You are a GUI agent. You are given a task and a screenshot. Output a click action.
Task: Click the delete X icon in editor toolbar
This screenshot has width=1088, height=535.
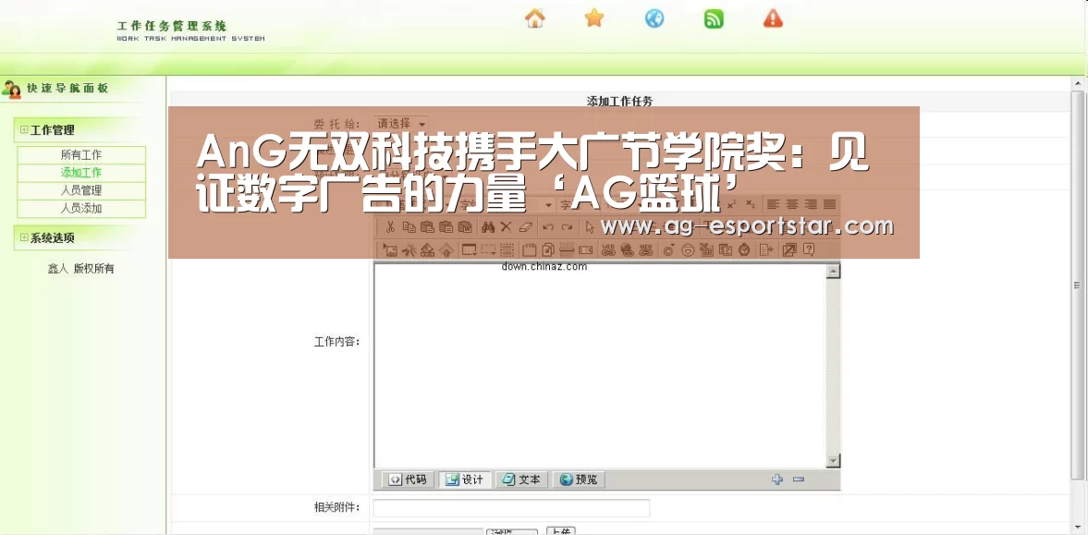[506, 227]
